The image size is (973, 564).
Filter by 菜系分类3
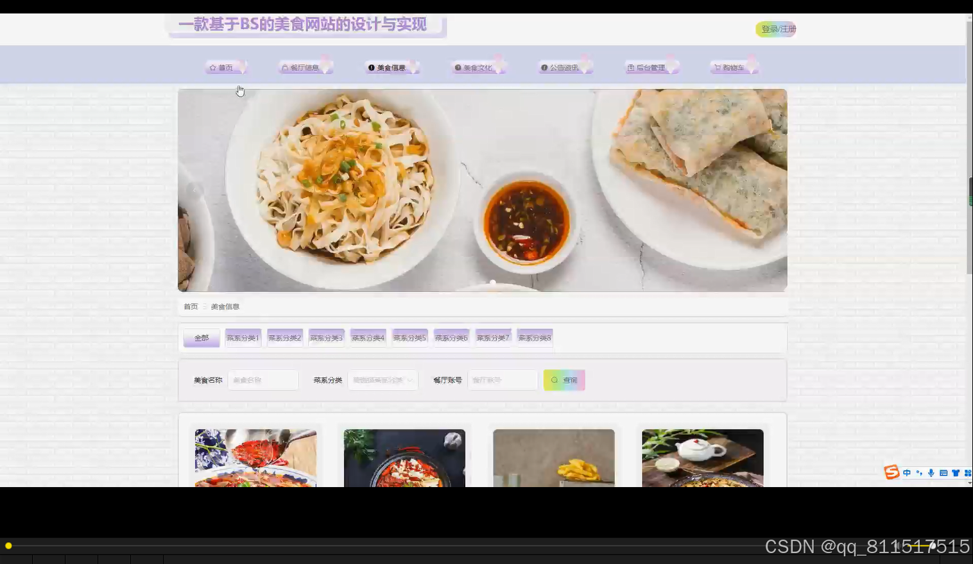(x=327, y=338)
